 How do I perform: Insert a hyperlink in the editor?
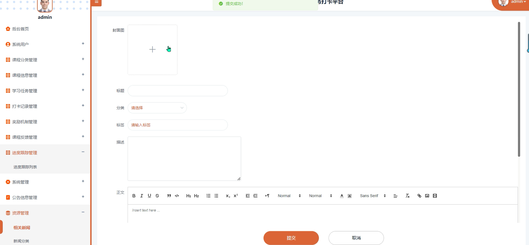click(419, 196)
